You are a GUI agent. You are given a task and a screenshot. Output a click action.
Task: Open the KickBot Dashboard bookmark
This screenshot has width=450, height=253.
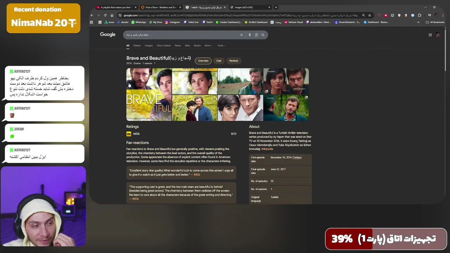pyautogui.click(x=256, y=22)
